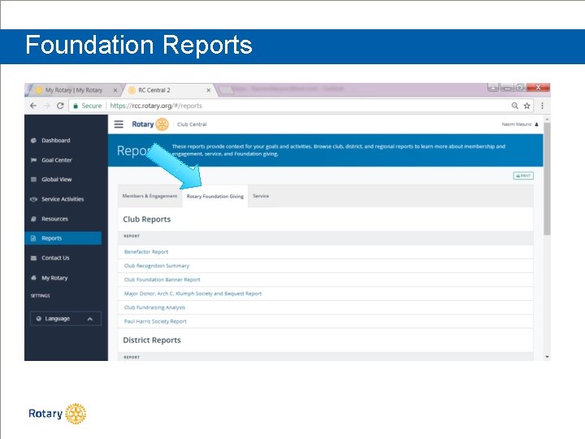Go to Goal Center in sidebar
Viewport: 585px width, 439px height.
(x=57, y=160)
